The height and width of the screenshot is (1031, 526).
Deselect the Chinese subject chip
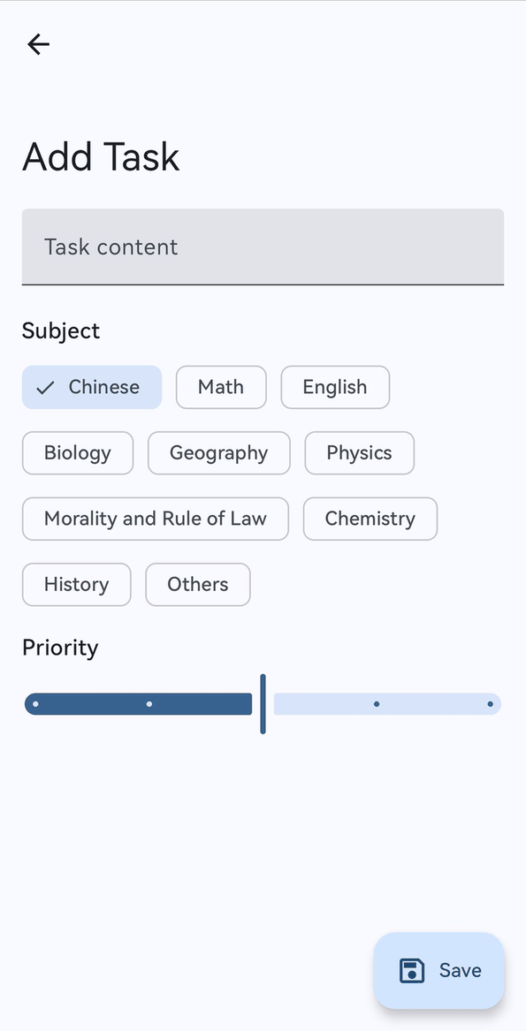click(92, 387)
